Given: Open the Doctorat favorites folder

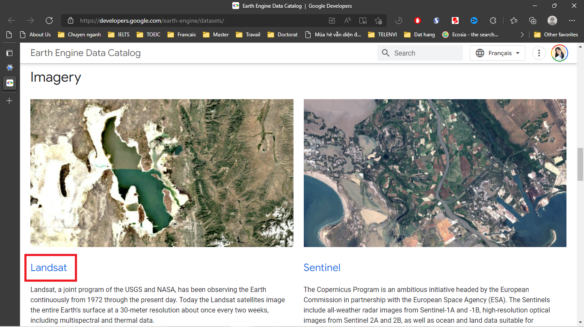Looking at the screenshot, I should 282,35.
